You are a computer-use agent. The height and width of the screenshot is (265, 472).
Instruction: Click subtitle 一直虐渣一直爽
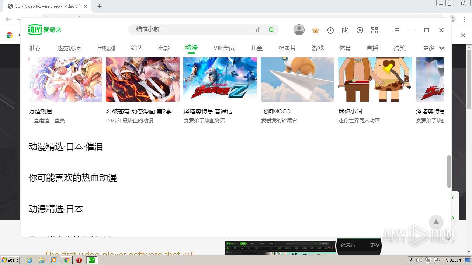pyautogui.click(x=47, y=120)
